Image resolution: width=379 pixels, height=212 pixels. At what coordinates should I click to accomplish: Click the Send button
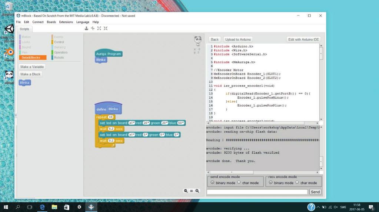coord(315,192)
